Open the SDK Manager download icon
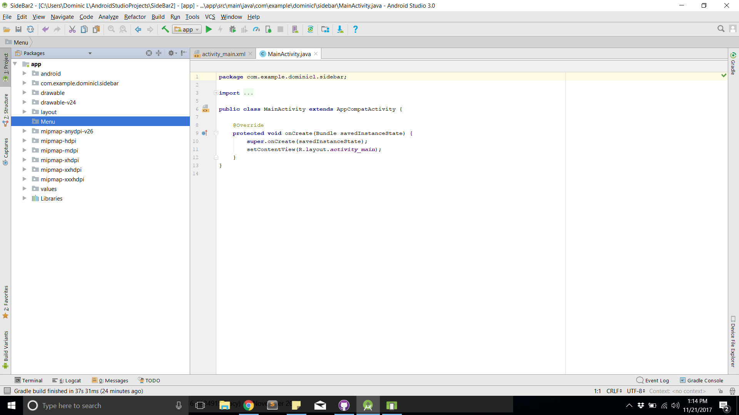The image size is (739, 415). click(340, 29)
